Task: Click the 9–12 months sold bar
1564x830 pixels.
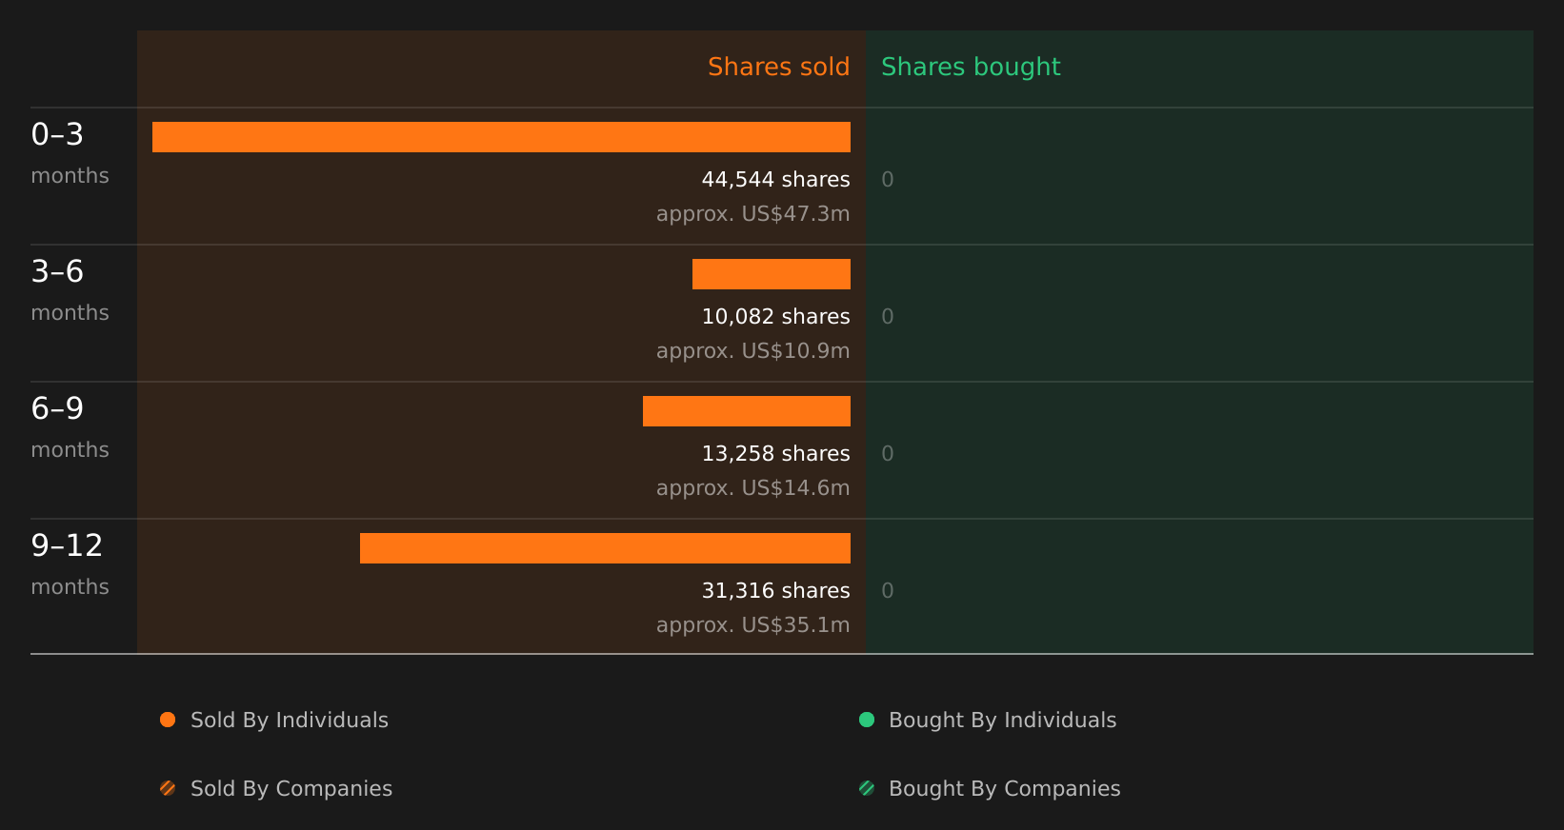Action: tap(605, 548)
